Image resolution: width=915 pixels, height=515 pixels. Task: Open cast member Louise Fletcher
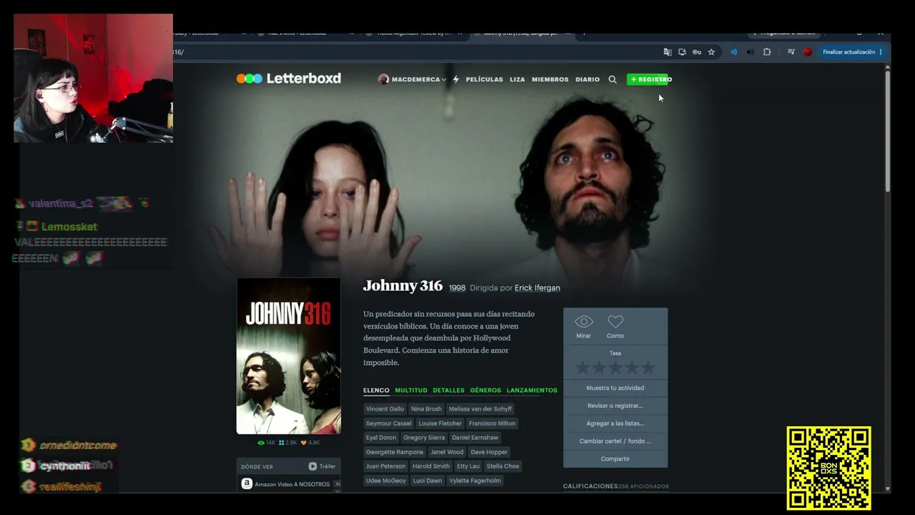[440, 423]
